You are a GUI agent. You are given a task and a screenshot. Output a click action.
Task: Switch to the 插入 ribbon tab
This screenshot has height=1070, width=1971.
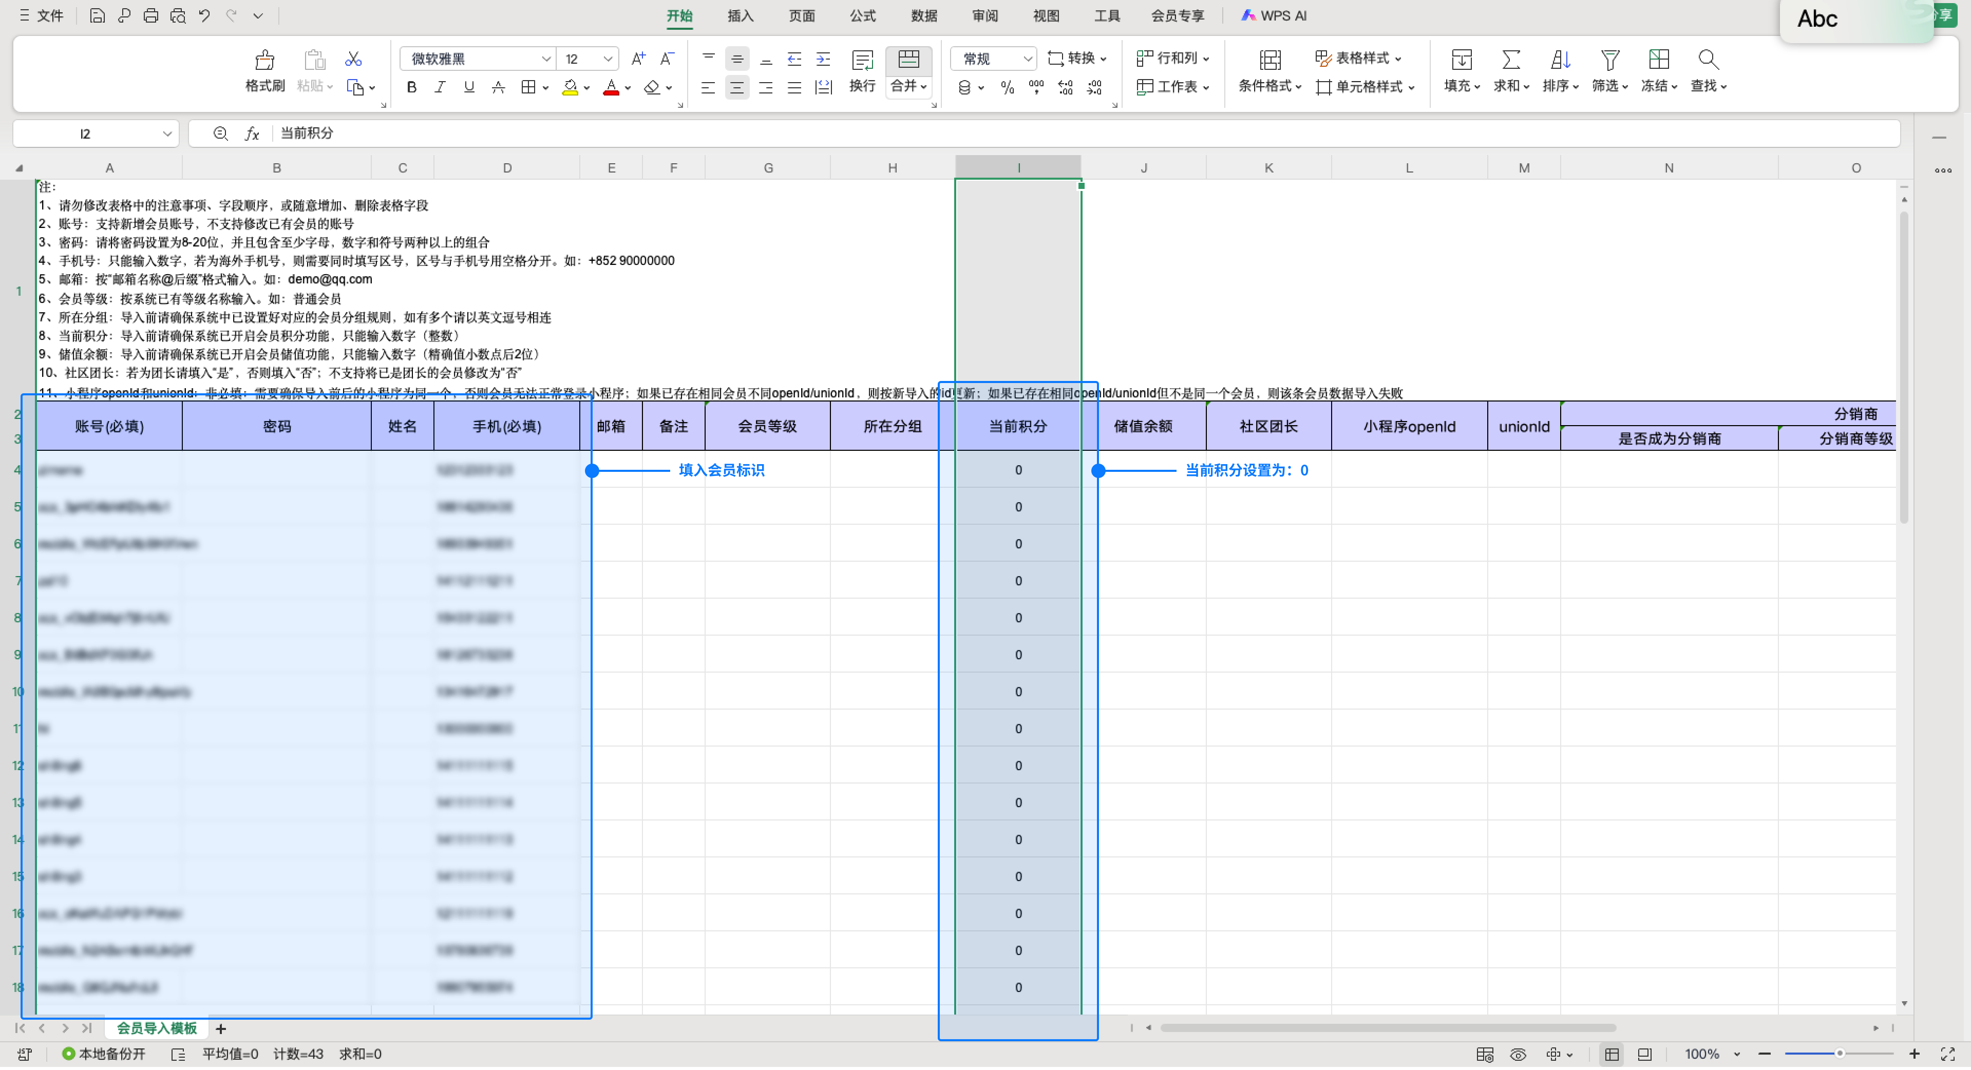[740, 15]
